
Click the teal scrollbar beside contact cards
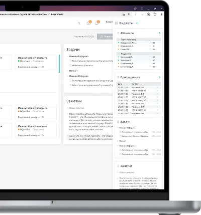click(x=59, y=64)
